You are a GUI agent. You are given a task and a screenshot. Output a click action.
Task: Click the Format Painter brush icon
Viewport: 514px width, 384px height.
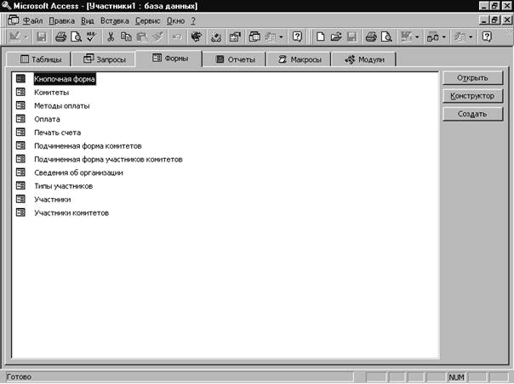[x=157, y=37]
